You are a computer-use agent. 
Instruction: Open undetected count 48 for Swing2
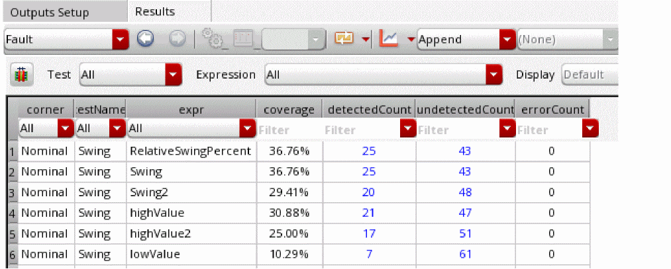click(465, 192)
